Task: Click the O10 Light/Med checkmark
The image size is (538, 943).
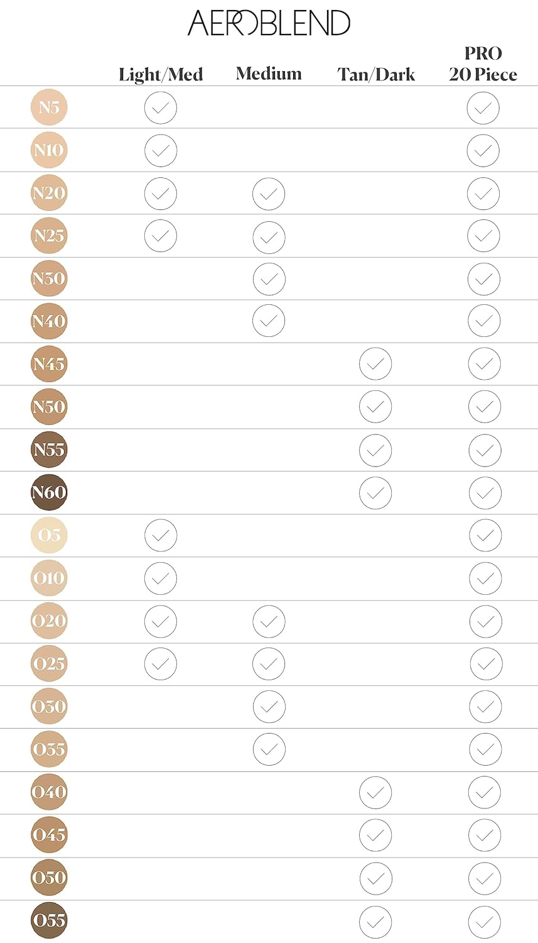Action: coord(161,578)
